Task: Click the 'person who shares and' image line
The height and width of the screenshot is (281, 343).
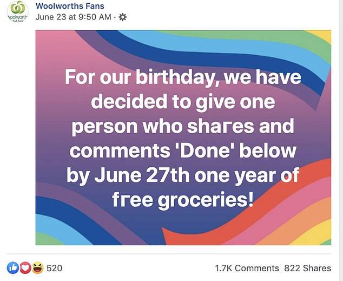Action: (183, 126)
